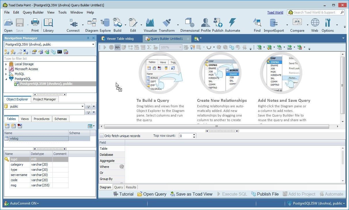349x210 pixels.
Task: Toggle Only fetch unique records checkbox
Action: (x=101, y=136)
